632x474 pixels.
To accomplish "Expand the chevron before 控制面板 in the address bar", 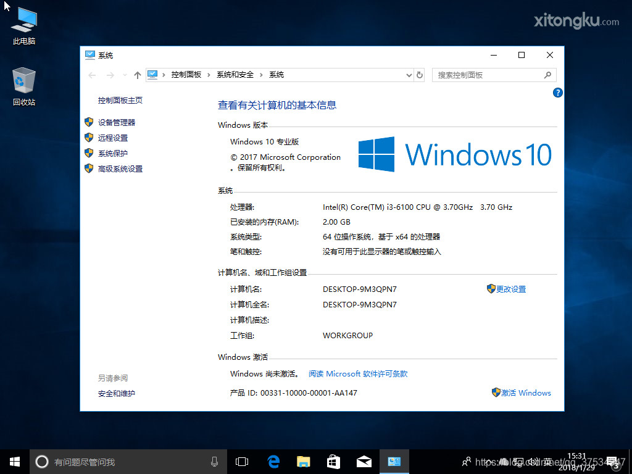I will point(164,75).
